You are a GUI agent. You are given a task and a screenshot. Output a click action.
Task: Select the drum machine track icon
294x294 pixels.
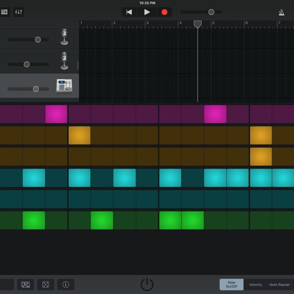tap(64, 86)
